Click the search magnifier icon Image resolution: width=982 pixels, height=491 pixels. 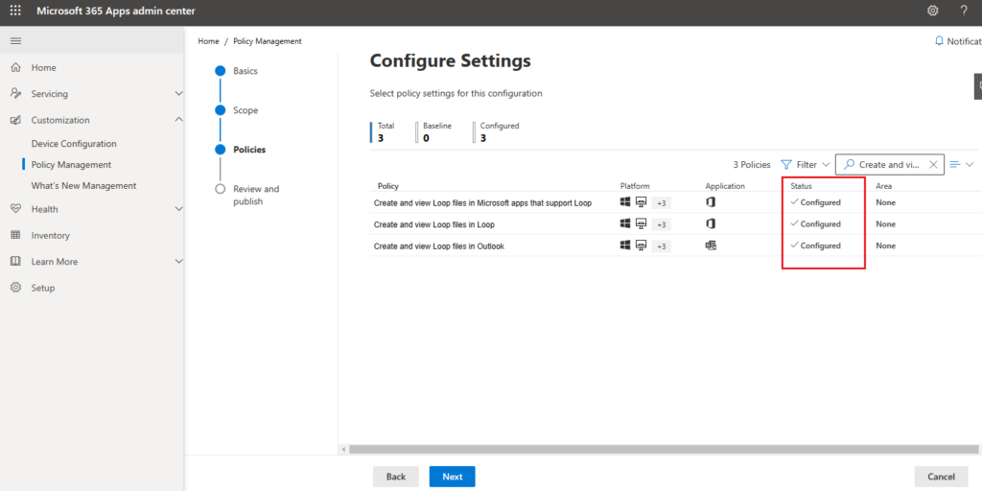849,165
